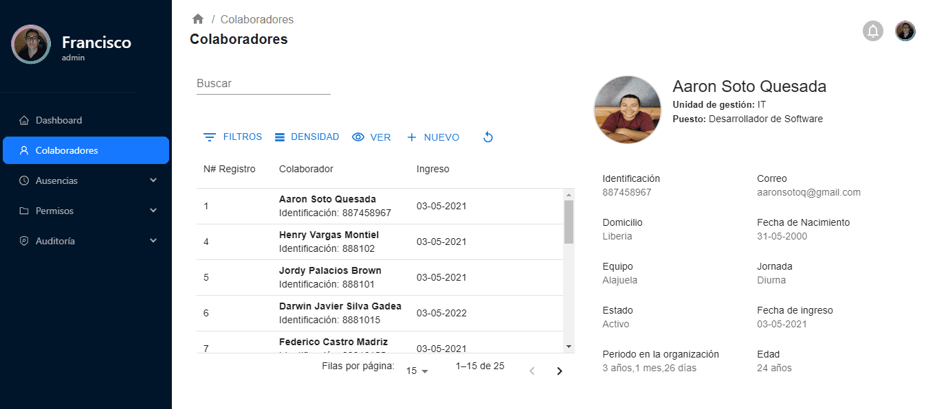Click the table's vertical scrollbar thumb

[x=569, y=221]
